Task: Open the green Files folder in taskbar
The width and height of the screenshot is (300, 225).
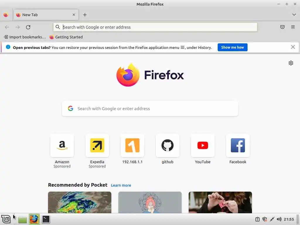Action: click(x=23, y=219)
